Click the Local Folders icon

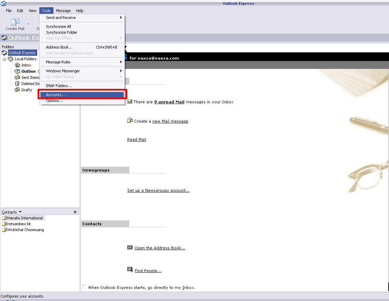coord(10,59)
